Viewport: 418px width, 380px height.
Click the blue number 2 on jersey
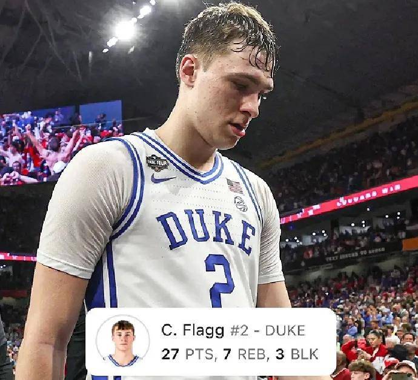[x=219, y=281]
